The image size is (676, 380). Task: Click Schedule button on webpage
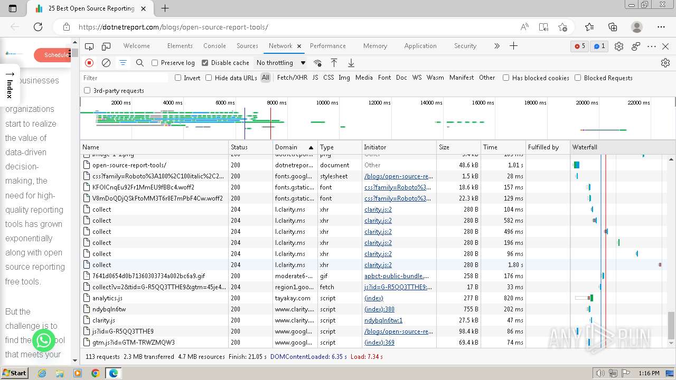point(52,55)
